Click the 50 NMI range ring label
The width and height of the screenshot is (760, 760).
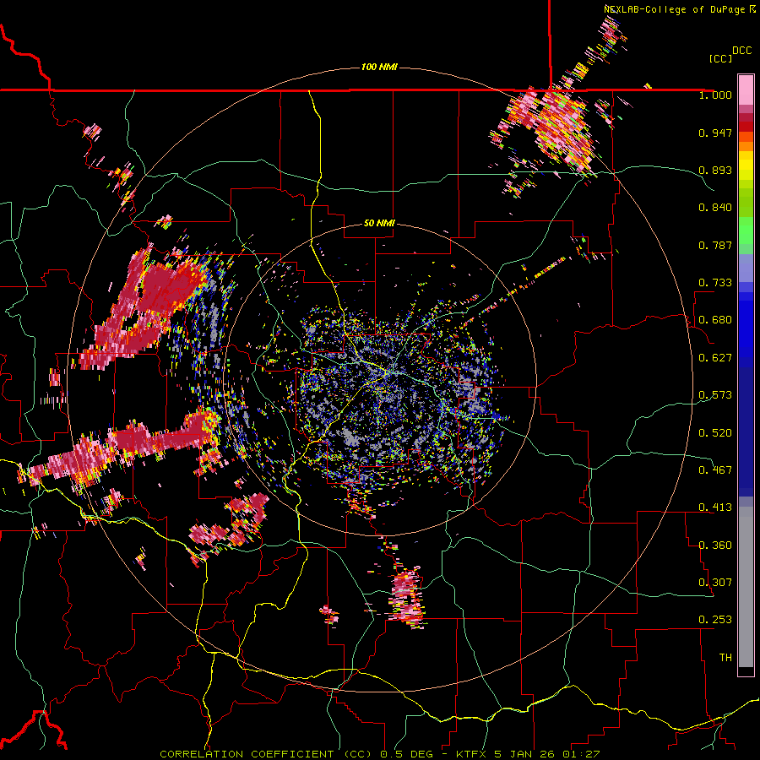tap(379, 223)
